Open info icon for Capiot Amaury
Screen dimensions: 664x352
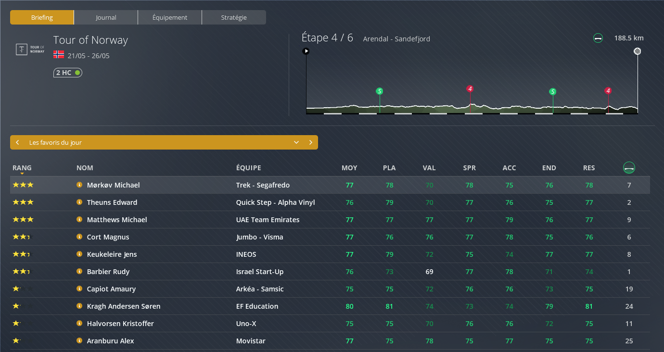click(79, 289)
